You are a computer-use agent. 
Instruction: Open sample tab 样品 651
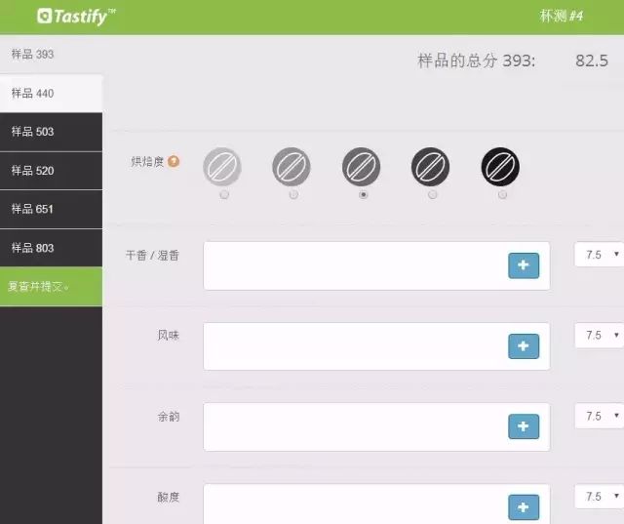51,209
